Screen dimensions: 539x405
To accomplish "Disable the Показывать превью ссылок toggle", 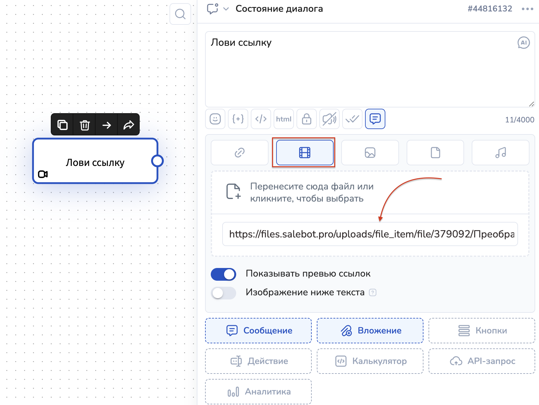I will (x=223, y=274).
